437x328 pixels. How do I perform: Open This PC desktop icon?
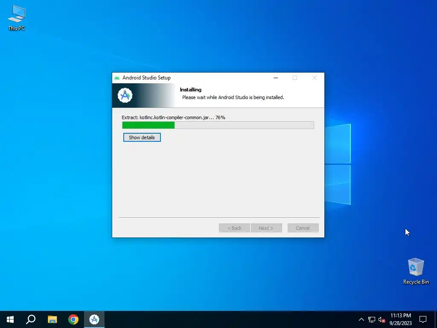pyautogui.click(x=17, y=18)
